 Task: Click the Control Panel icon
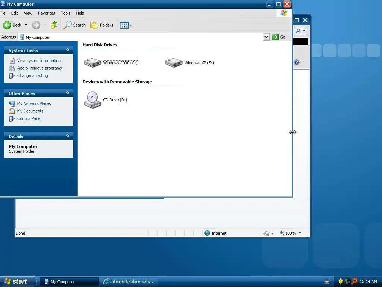pos(12,118)
